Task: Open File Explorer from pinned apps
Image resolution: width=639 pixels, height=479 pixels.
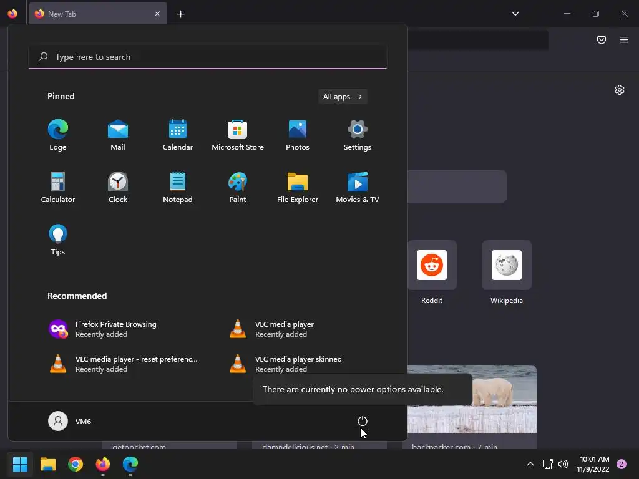Action: (x=298, y=187)
